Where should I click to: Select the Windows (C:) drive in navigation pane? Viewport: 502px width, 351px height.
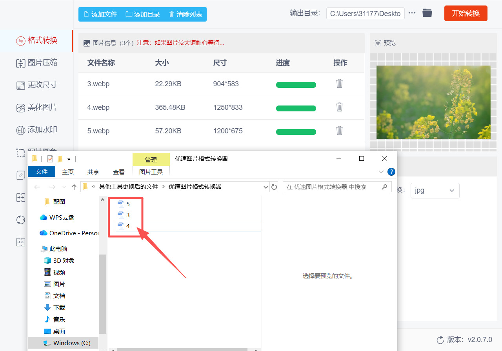pos(64,343)
